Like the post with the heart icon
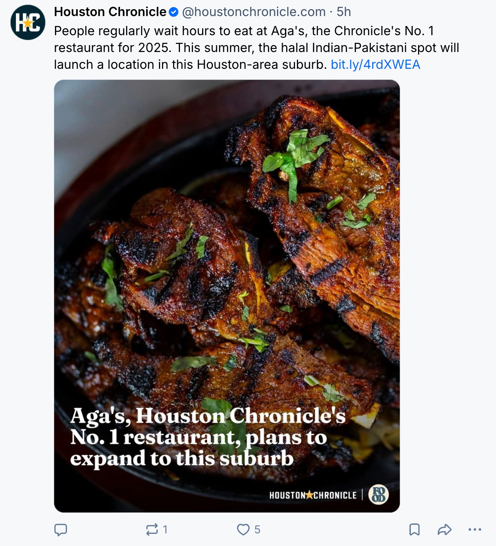496x546 pixels. pyautogui.click(x=243, y=530)
